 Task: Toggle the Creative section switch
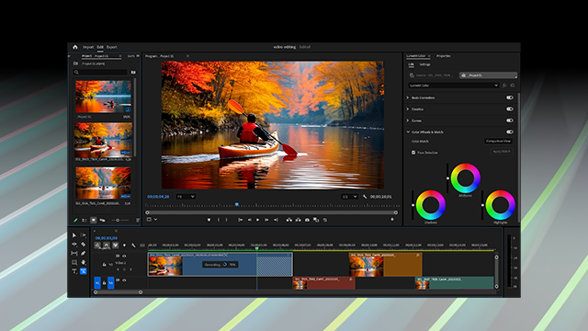(510, 109)
